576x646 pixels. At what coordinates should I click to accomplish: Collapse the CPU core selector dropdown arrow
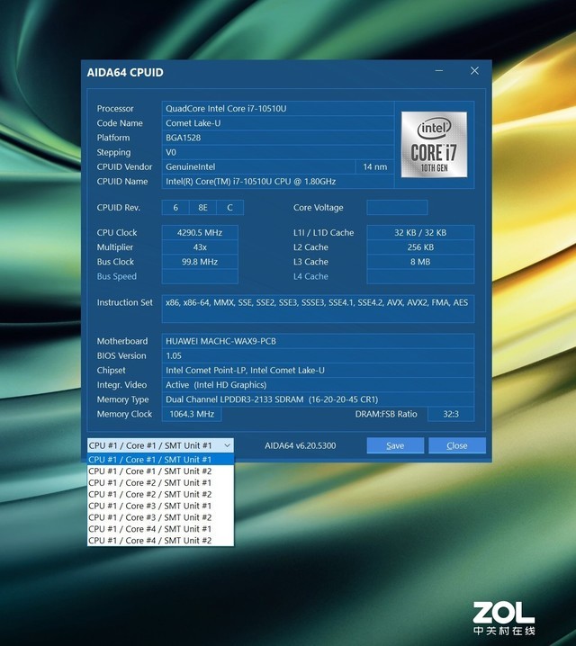[x=227, y=445]
